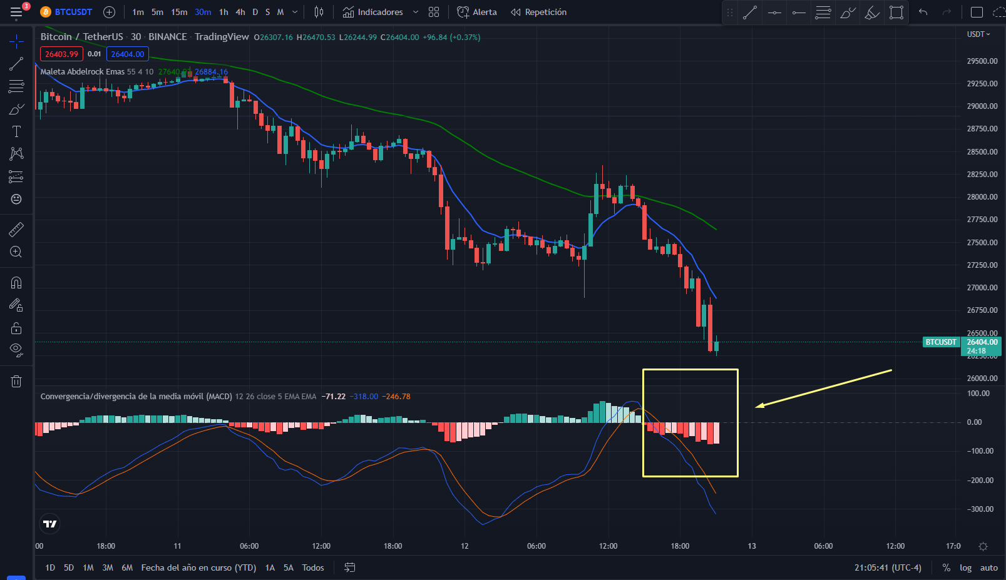Open the emoji icons tool
This screenshot has width=1006, height=580.
(16, 199)
